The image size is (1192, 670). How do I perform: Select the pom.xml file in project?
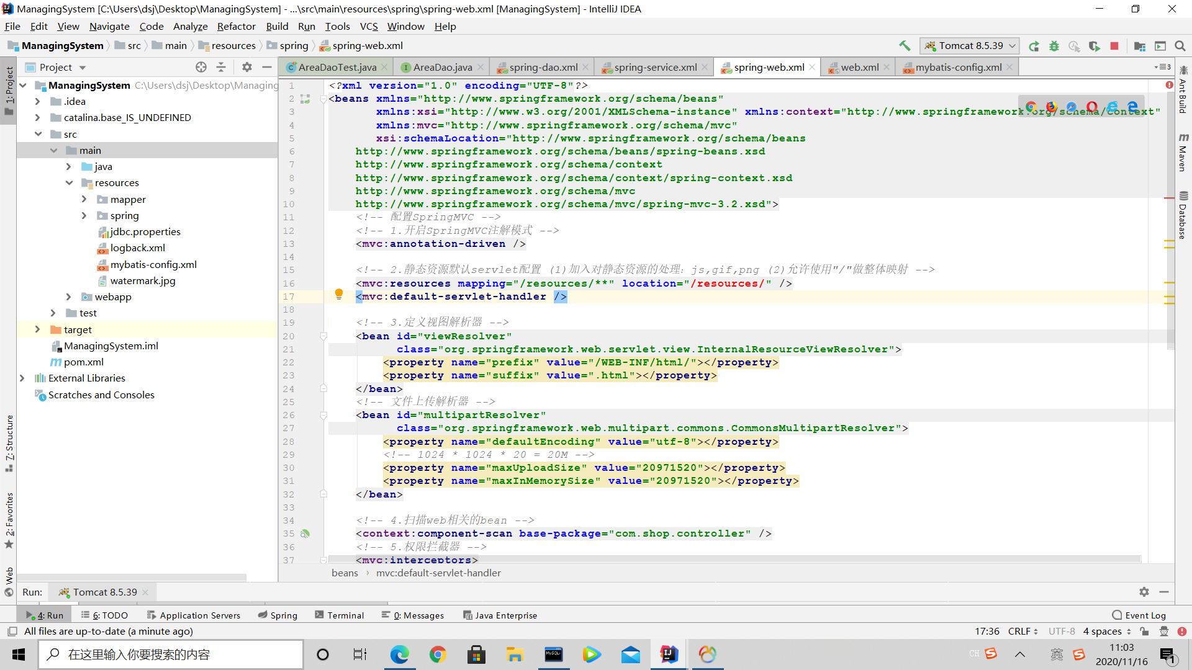click(82, 362)
